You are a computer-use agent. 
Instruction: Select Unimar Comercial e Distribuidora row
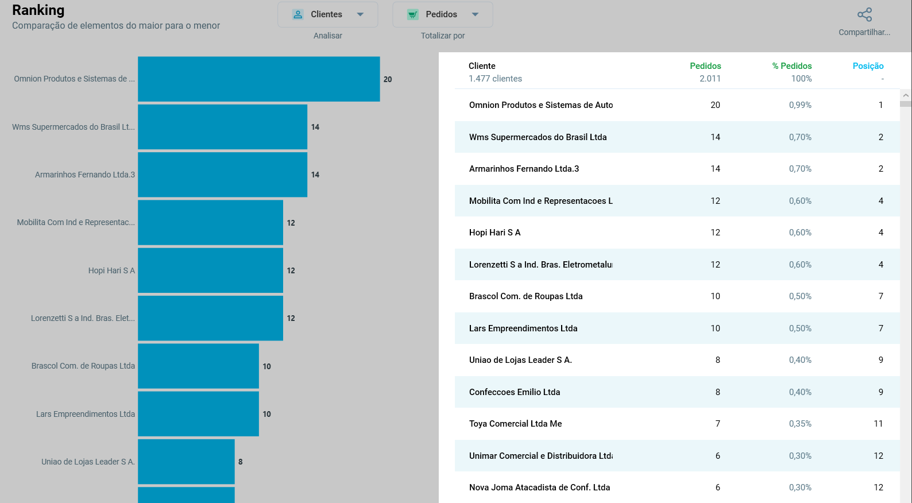point(677,456)
